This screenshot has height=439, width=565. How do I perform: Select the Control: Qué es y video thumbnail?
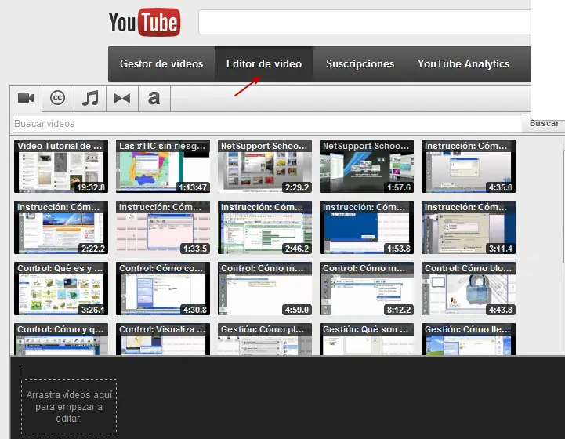(x=60, y=288)
